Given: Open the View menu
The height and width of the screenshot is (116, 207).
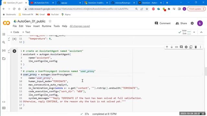Looking at the screenshot, I should 28,26.
